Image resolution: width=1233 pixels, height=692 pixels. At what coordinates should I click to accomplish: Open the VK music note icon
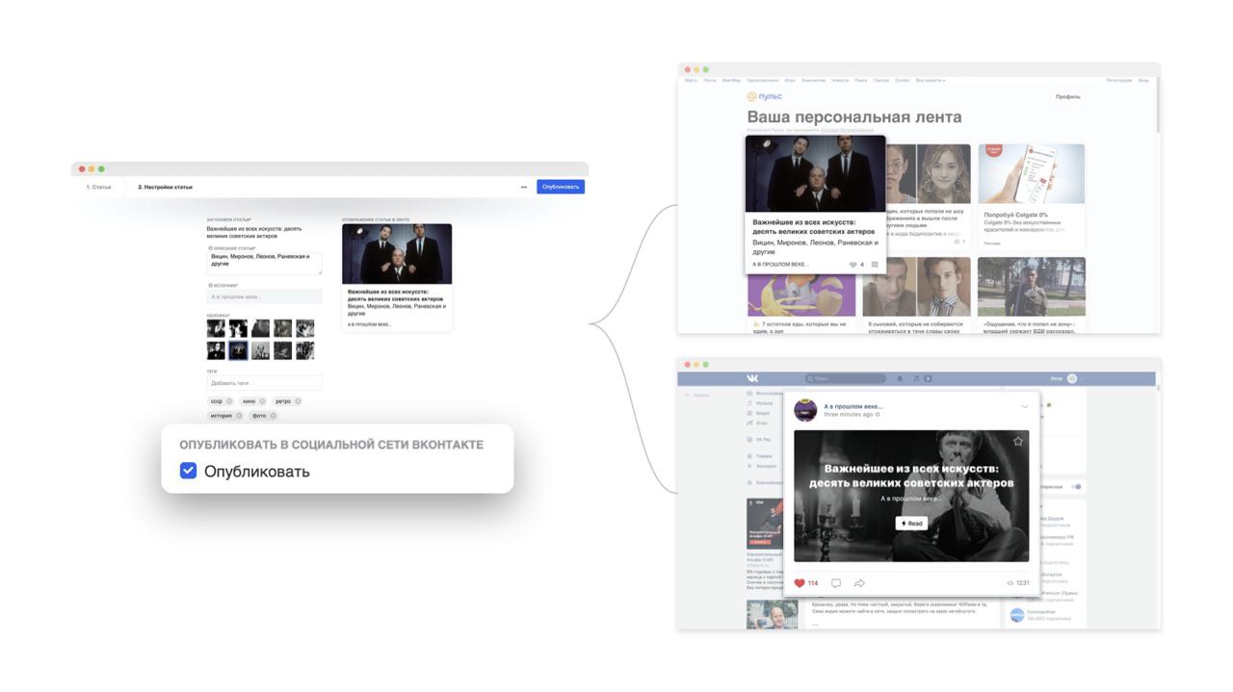tap(916, 378)
